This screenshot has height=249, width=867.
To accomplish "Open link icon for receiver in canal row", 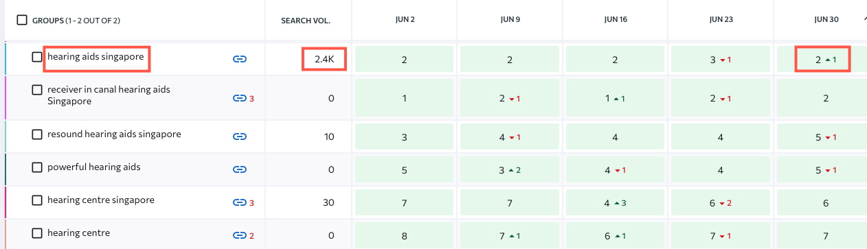I will point(239,98).
